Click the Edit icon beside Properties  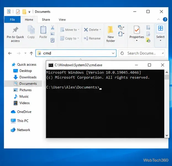point(148,34)
